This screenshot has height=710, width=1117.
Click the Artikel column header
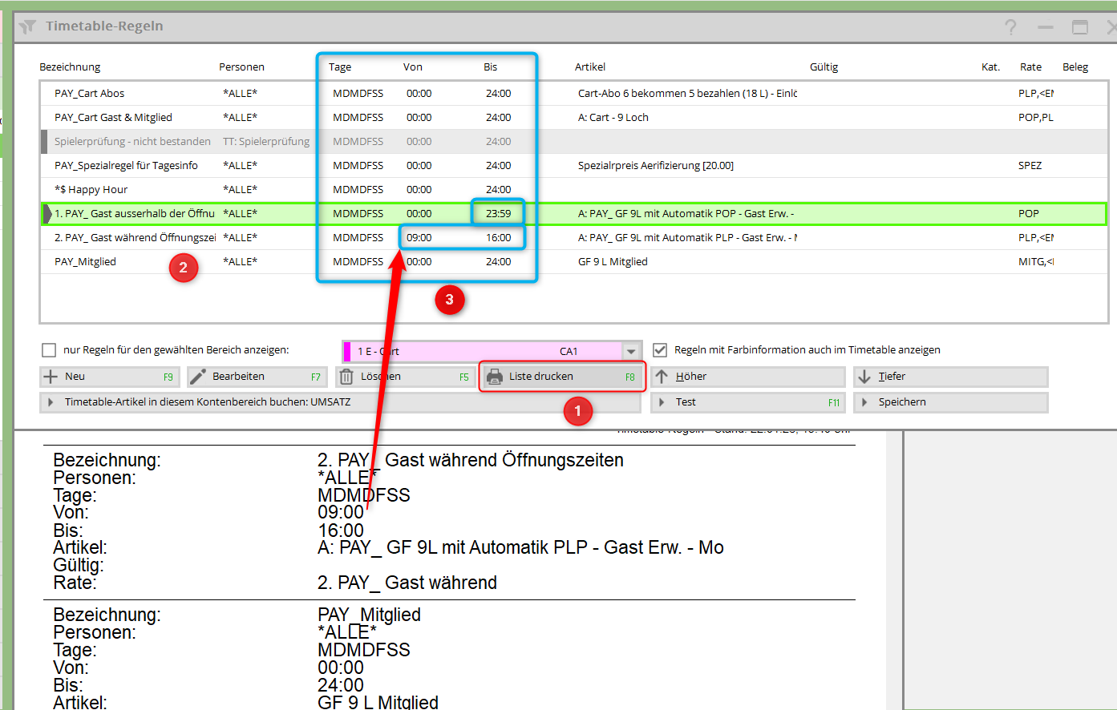589,67
